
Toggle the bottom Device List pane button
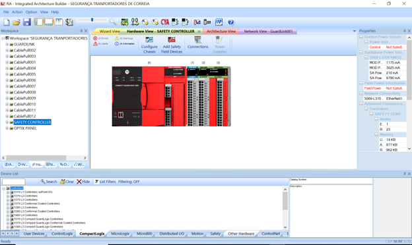click(x=49, y=22)
